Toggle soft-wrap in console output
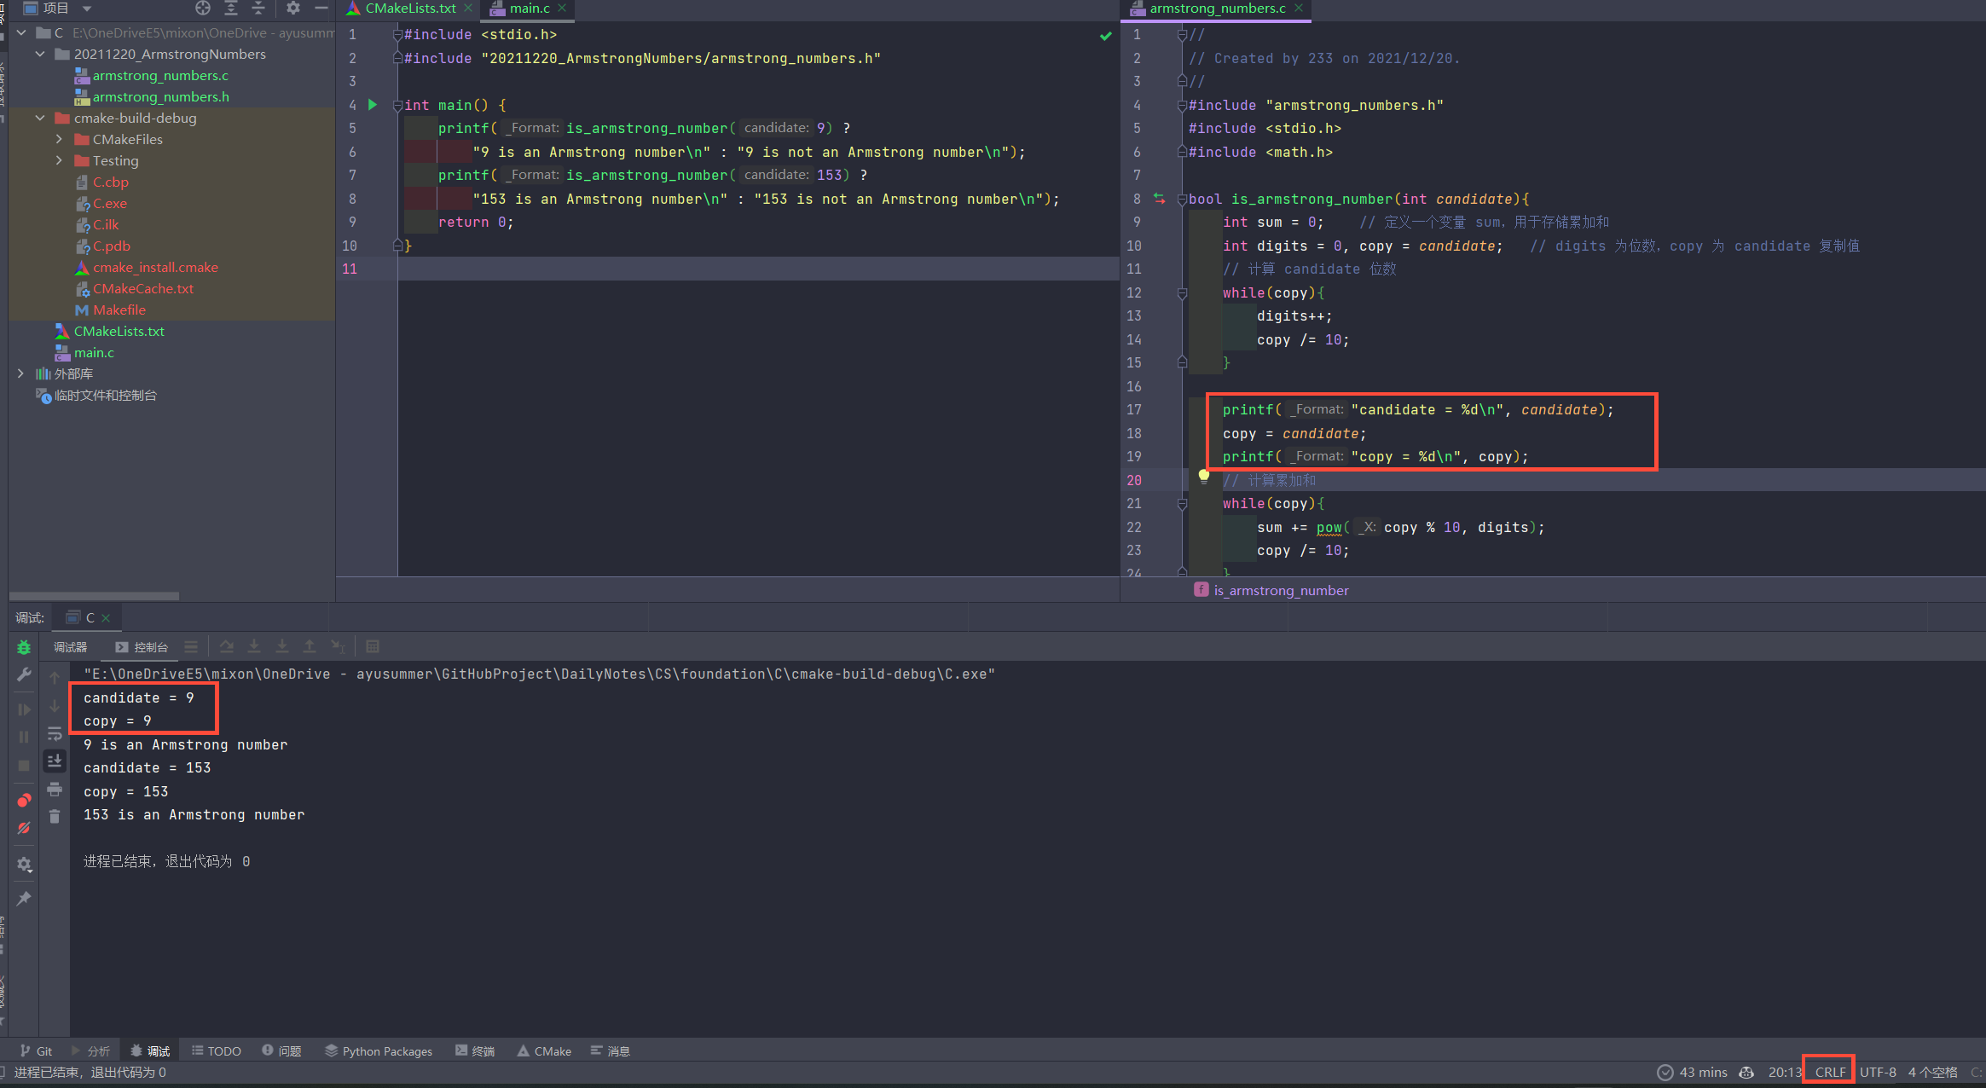This screenshot has height=1088, width=1986. 55,733
